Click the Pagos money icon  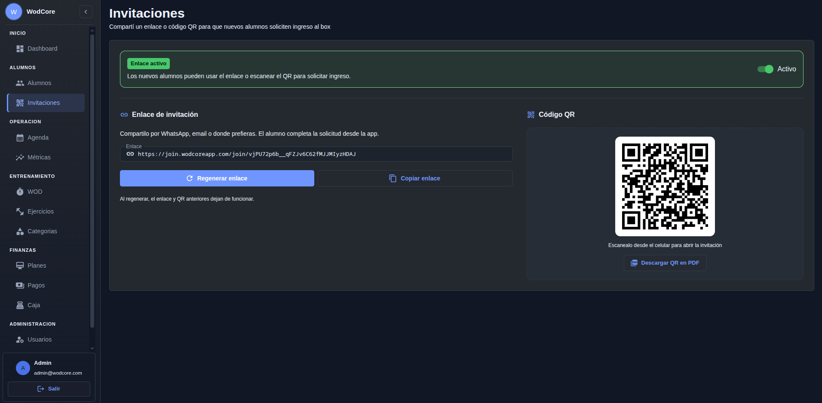[20, 285]
